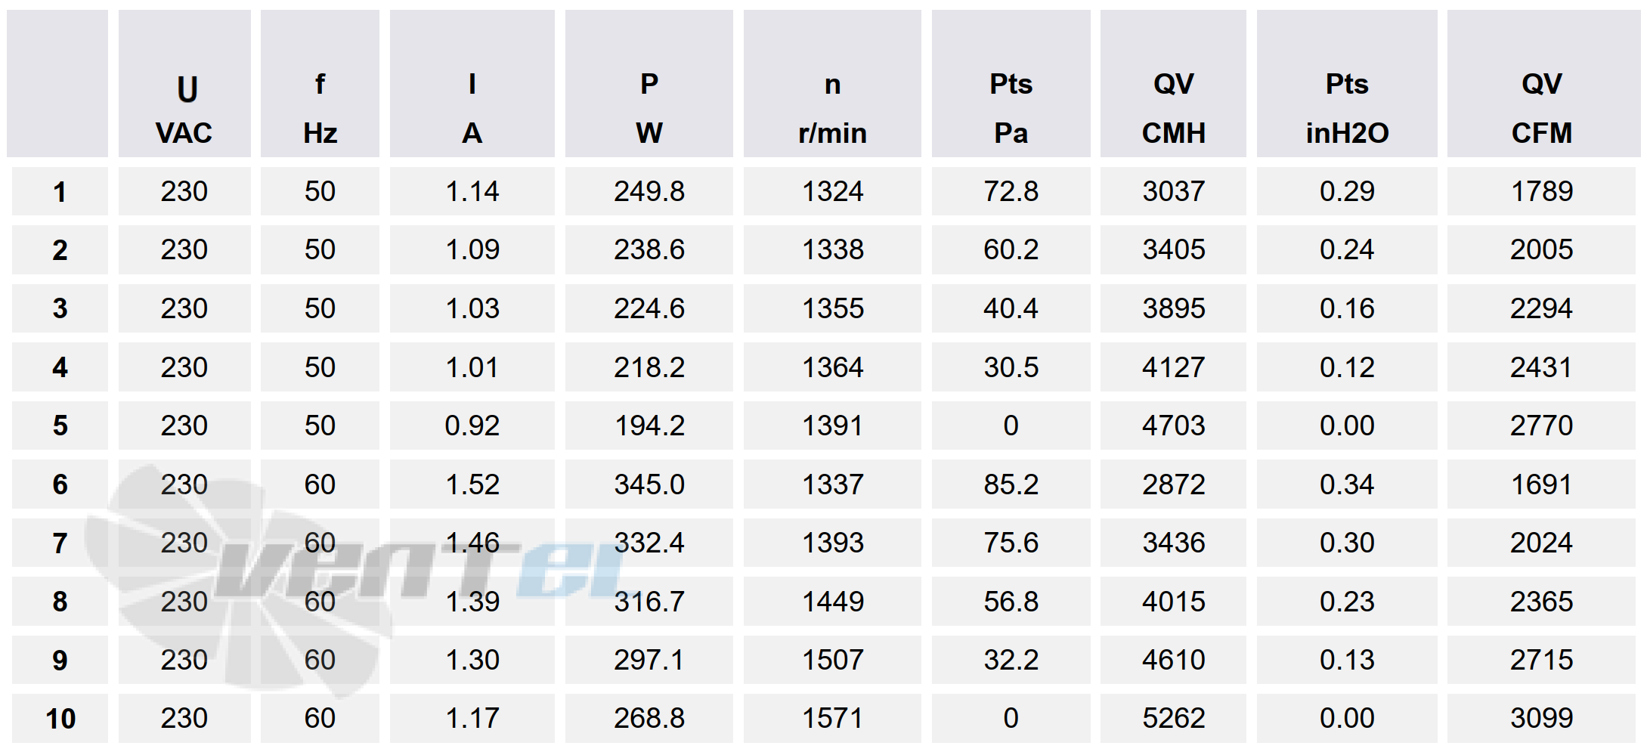Screen dimensions: 1647x752
Task: Select the 1324 r/min value
Action: coord(832,192)
